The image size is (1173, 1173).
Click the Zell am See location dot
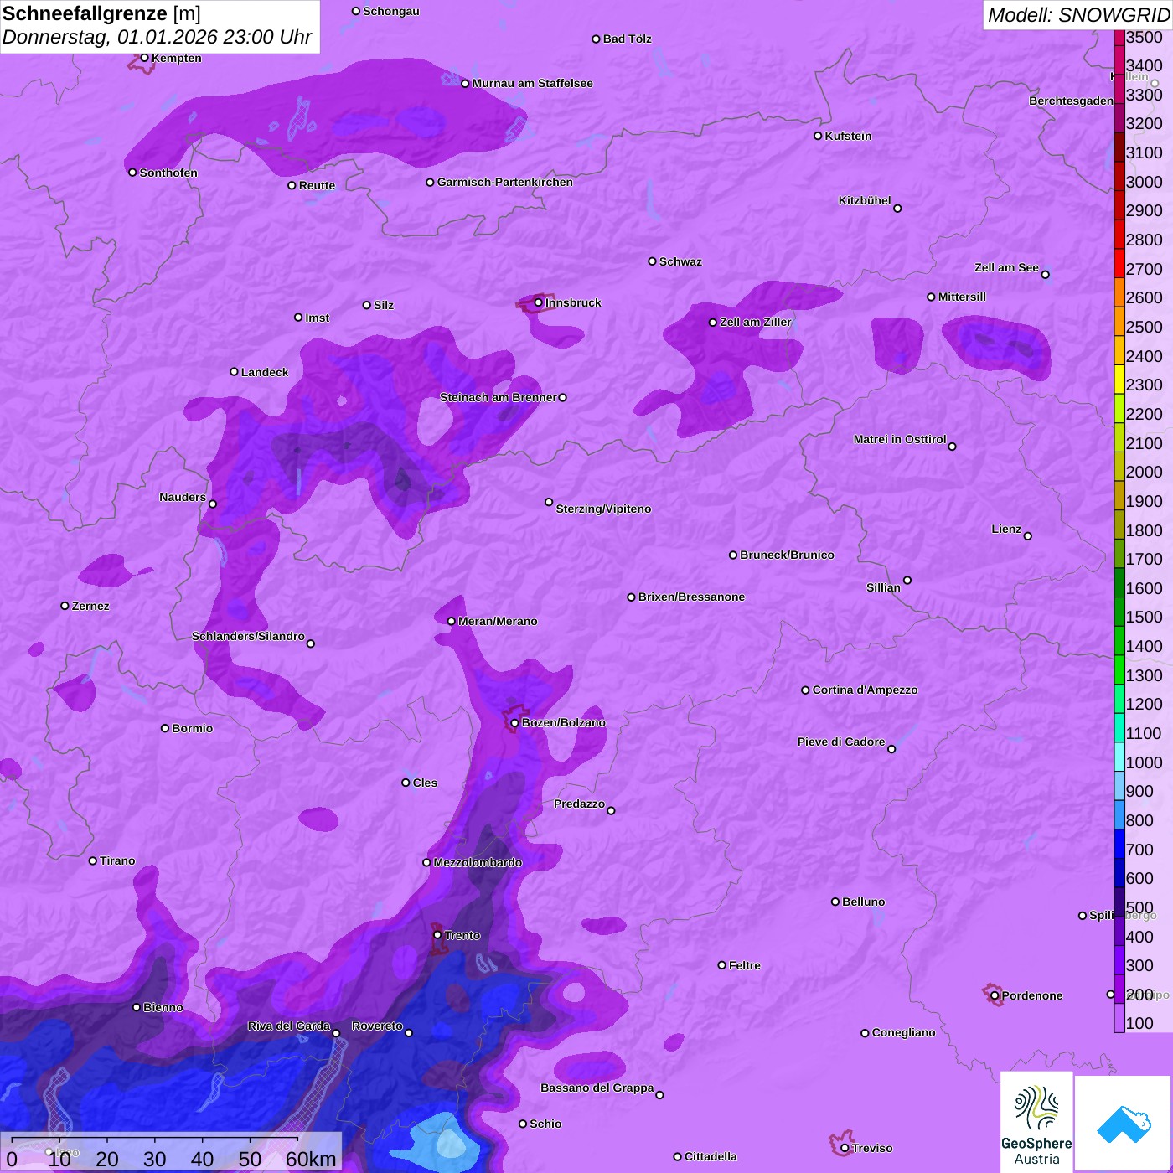[x=1045, y=275]
